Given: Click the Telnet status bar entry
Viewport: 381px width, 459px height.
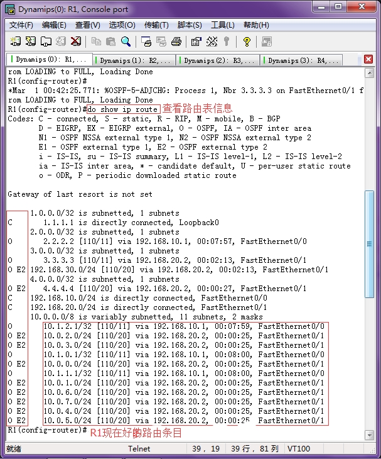Looking at the screenshot, I should (x=139, y=449).
